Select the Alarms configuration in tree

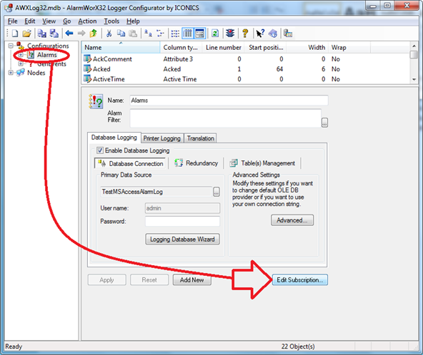pyautogui.click(x=47, y=55)
